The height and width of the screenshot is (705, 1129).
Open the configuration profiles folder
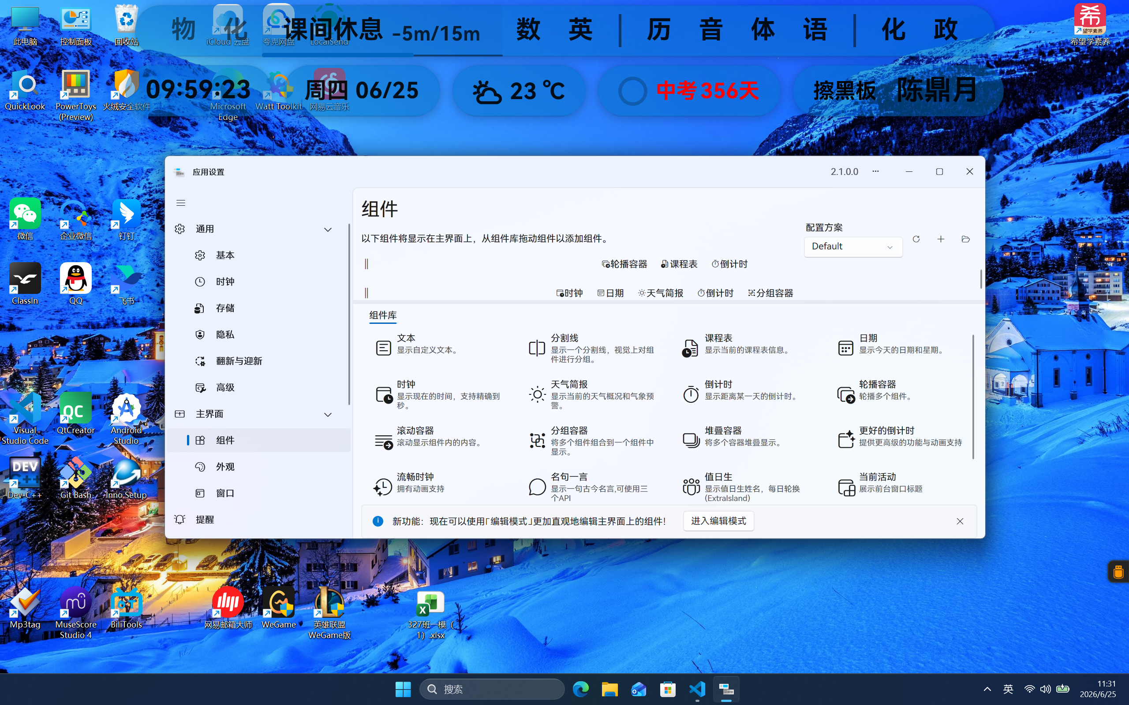(x=965, y=239)
